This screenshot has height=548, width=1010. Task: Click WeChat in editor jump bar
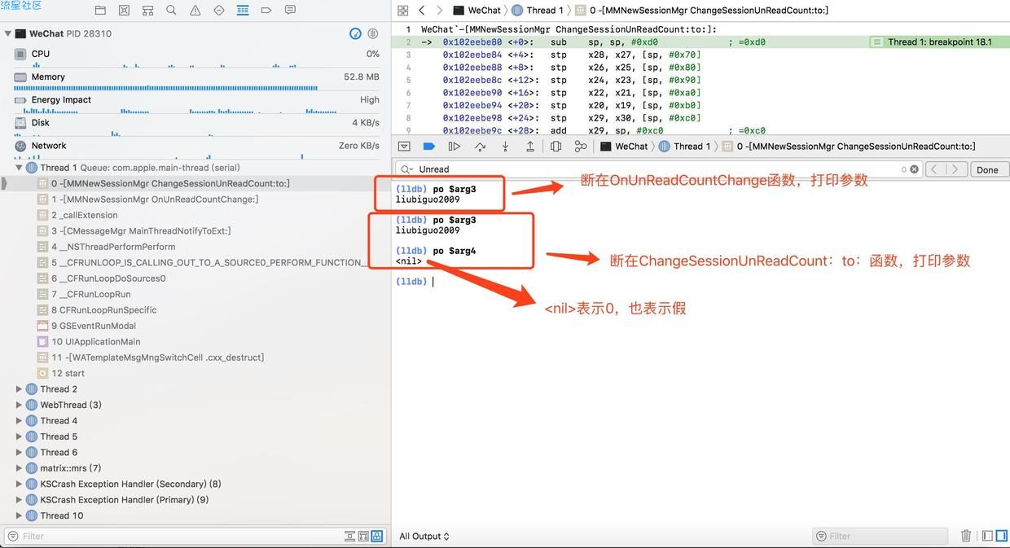point(477,11)
